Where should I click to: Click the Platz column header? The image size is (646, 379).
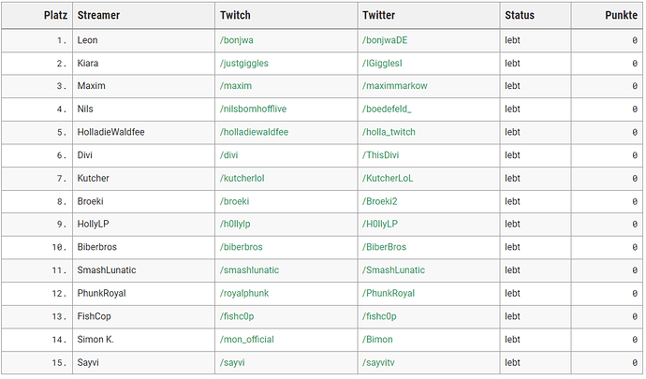click(55, 16)
